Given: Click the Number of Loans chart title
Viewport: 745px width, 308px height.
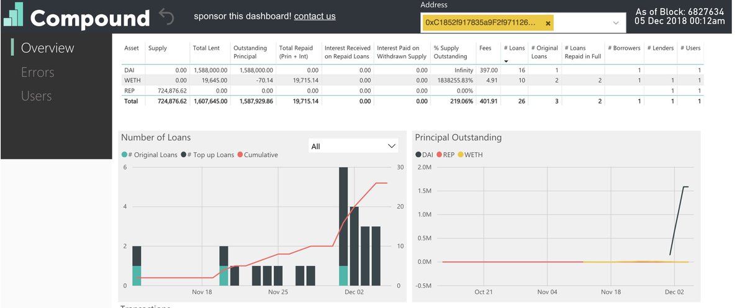Looking at the screenshot, I should 156,137.
